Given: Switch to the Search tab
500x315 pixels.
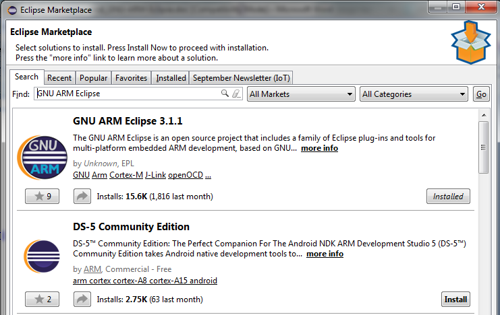Looking at the screenshot, I should [27, 77].
